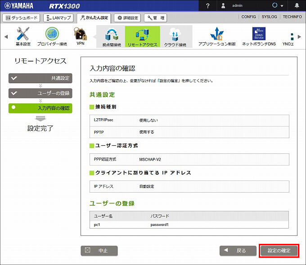Image resolution: width=306 pixels, height=265 pixels.
Task: Go to the ユーザーの登録 step
Action: pyautogui.click(x=40, y=93)
